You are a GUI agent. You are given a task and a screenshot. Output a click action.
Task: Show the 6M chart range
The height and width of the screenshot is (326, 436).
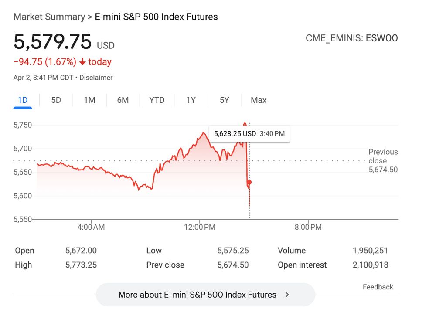click(x=123, y=100)
